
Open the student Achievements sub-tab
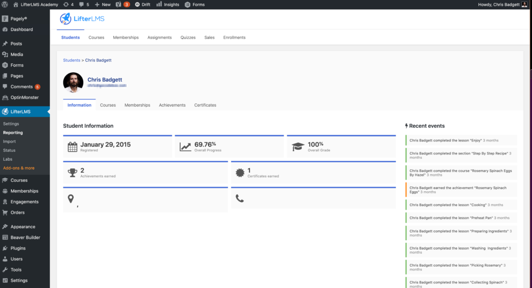(172, 105)
